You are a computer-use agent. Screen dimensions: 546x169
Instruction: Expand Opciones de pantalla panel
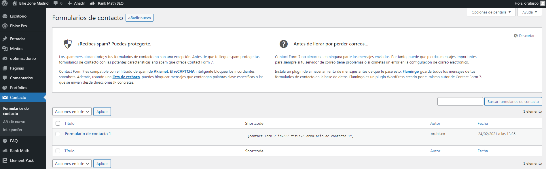coord(491,12)
